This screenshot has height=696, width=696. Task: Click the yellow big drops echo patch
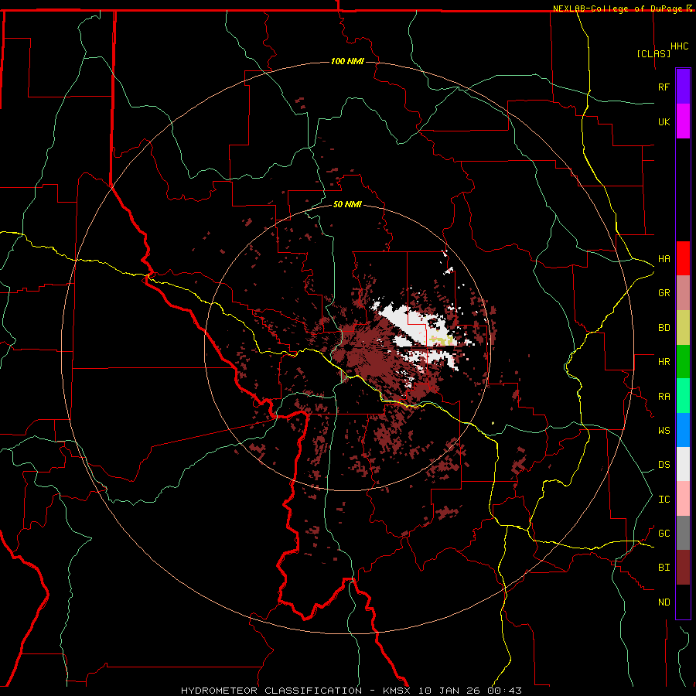[442, 340]
